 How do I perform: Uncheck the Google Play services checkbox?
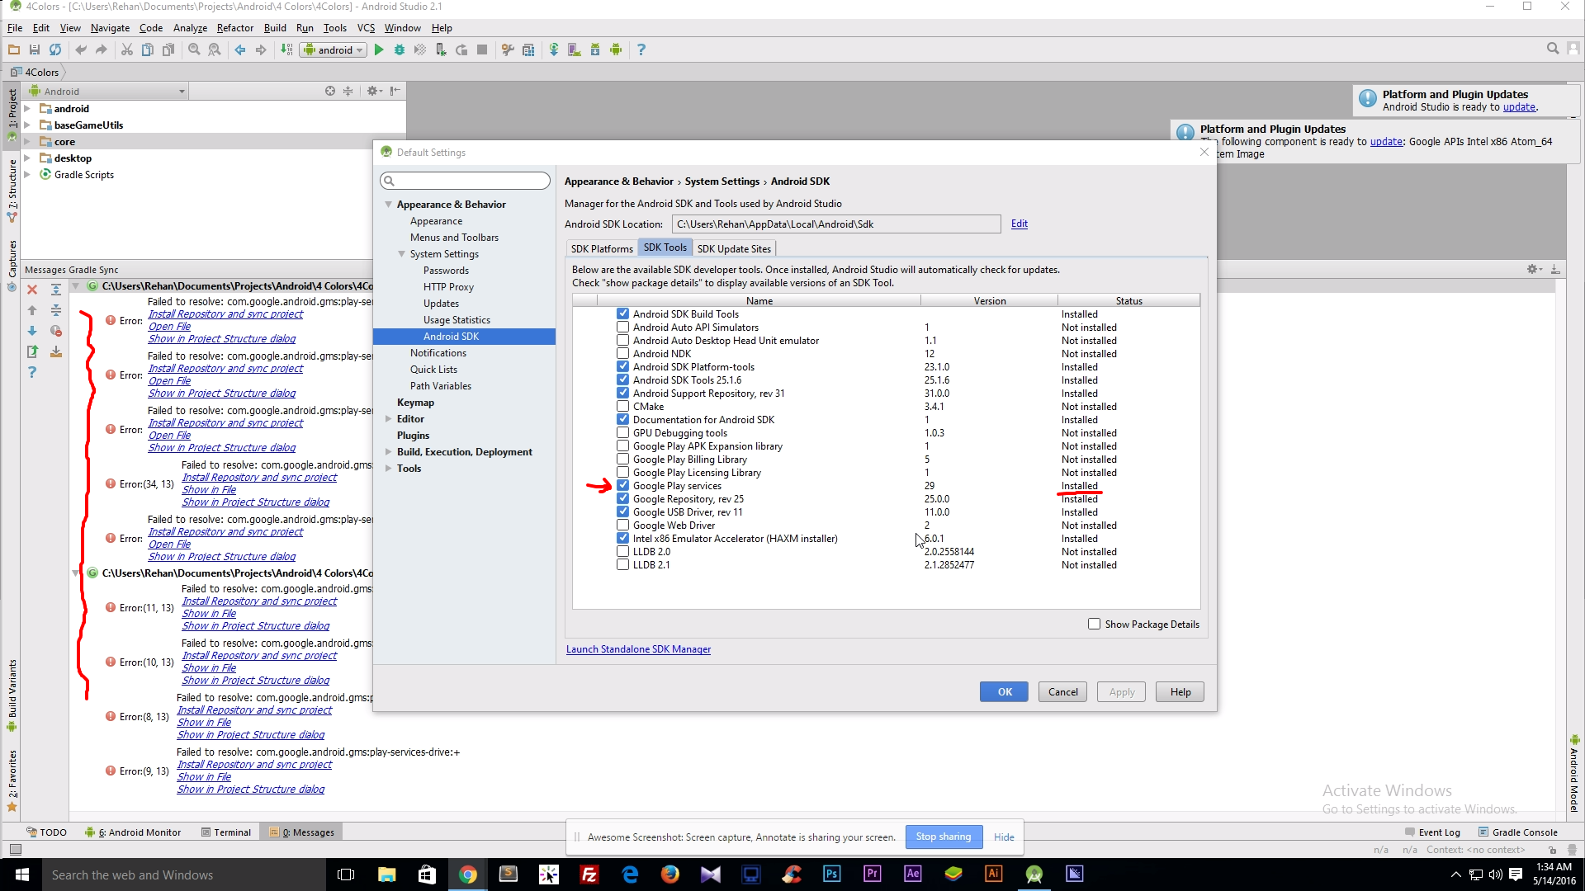[x=622, y=485]
